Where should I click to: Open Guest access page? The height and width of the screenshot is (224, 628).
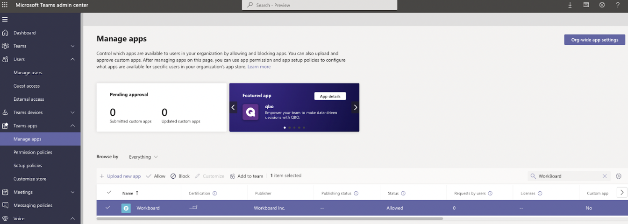click(27, 86)
